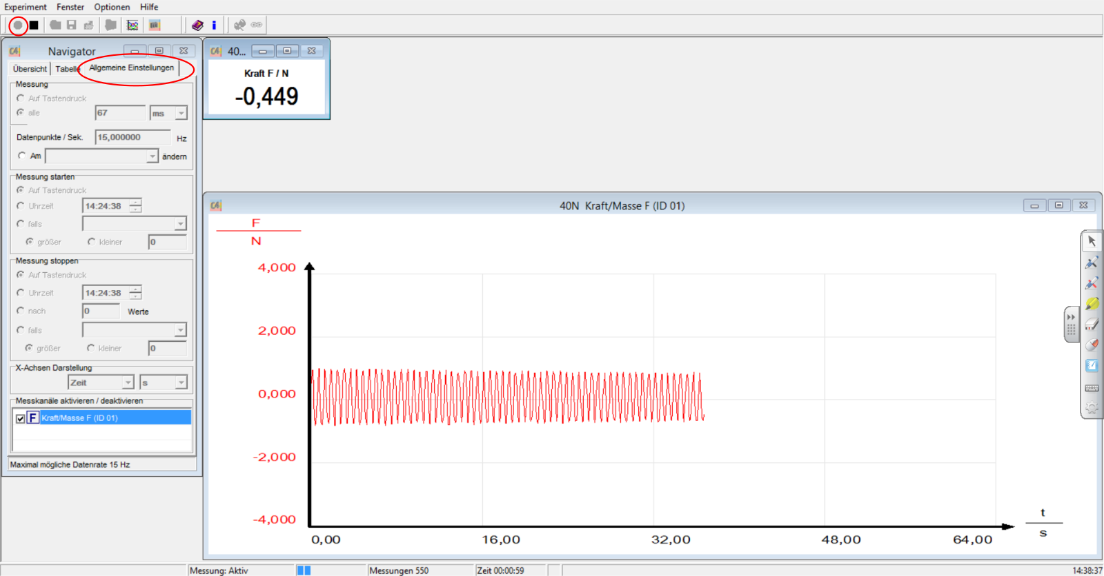The height and width of the screenshot is (576, 1104).
Task: Click the blue info icon
Action: tap(214, 25)
